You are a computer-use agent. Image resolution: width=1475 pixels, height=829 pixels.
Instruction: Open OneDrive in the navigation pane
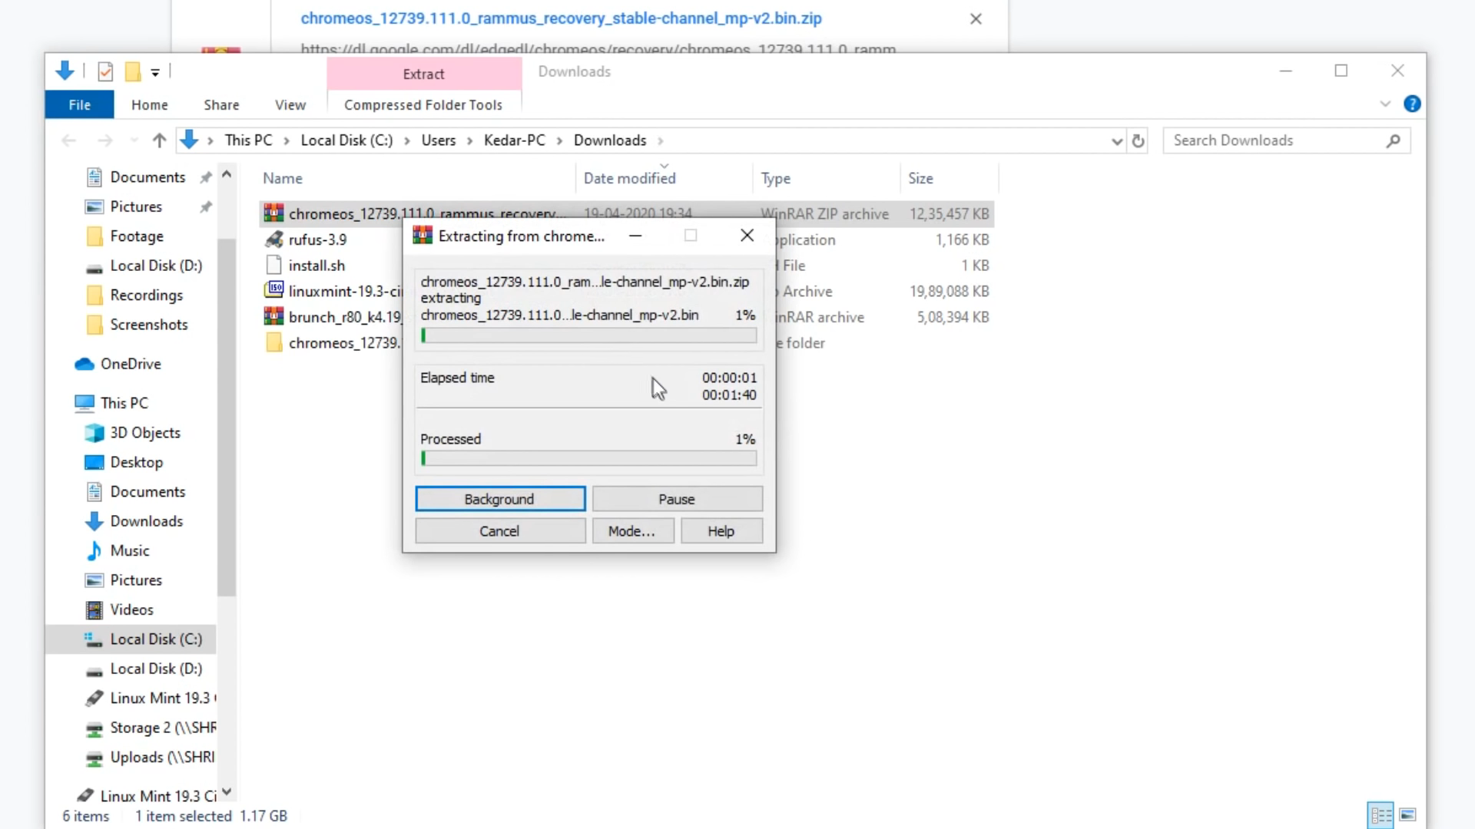(x=131, y=364)
